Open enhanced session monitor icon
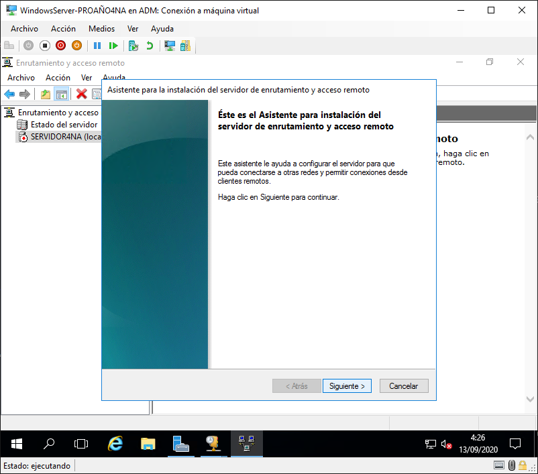 pyautogui.click(x=170, y=46)
